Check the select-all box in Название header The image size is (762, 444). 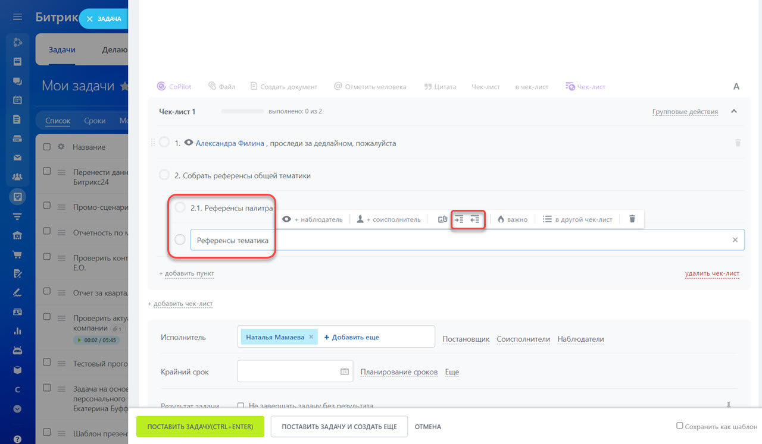47,147
